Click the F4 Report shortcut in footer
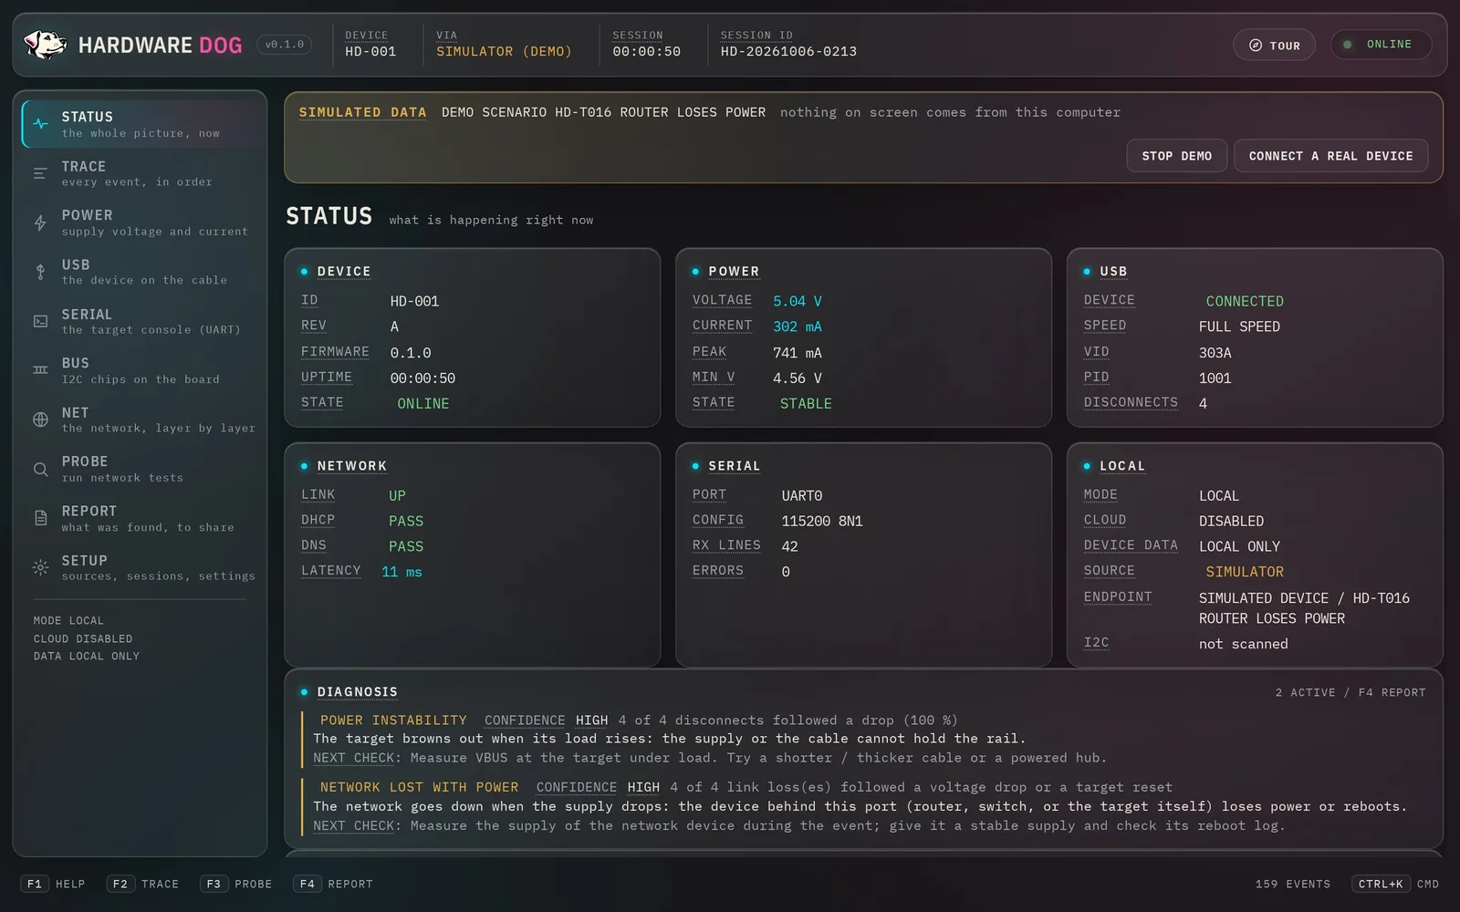Viewport: 1460px width, 912px height. 334,884
